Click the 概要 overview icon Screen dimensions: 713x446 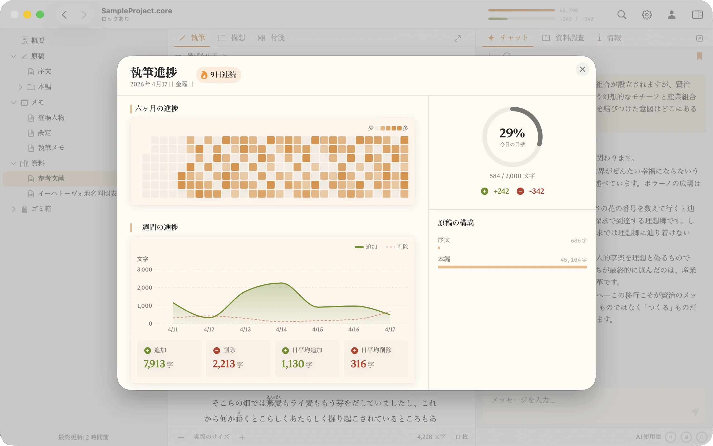[25, 40]
